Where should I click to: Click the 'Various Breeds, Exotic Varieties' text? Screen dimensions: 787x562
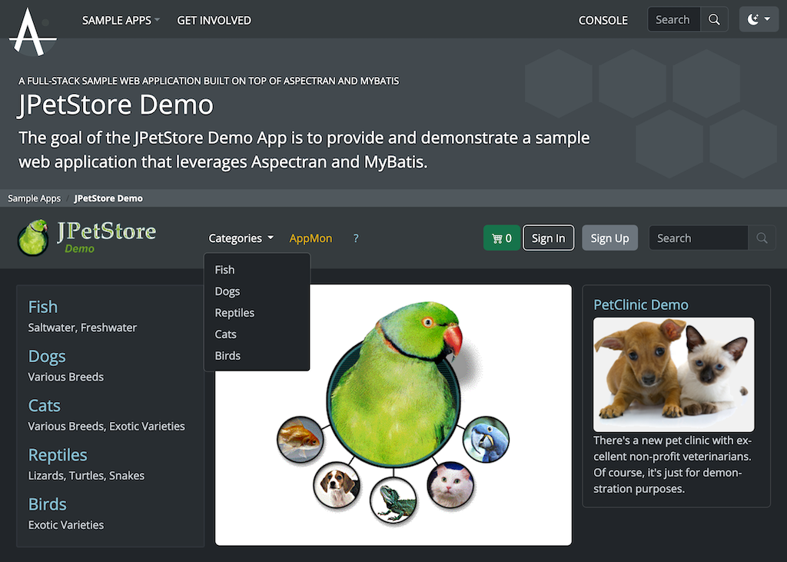click(106, 427)
